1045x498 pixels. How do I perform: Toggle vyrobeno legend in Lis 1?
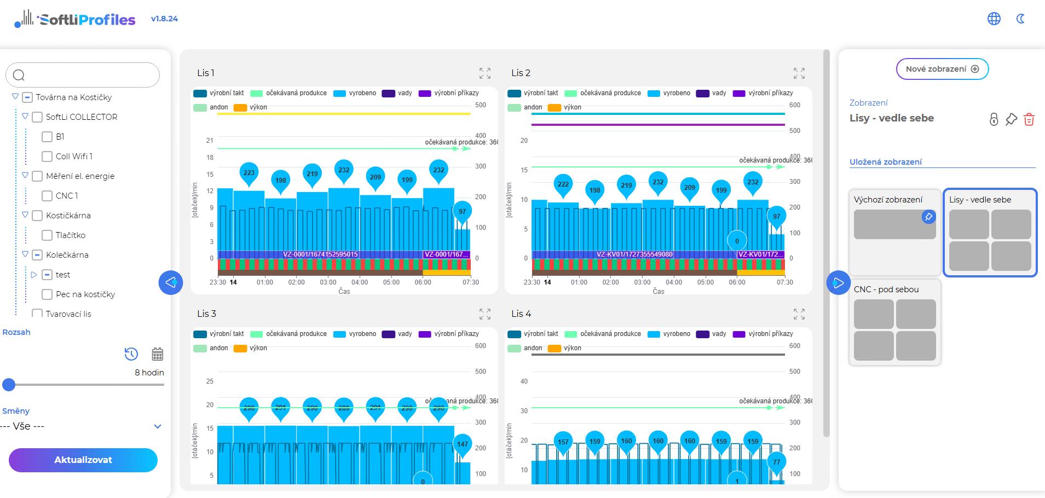pos(355,93)
